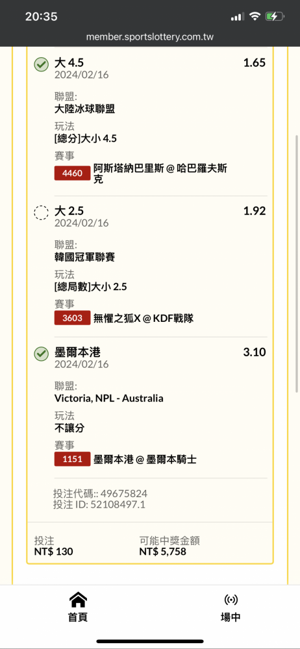Tap the possible winnings NT$ 5,758 amount
Screen dimensions: 300x649
[162, 552]
